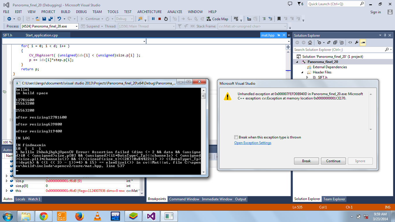This screenshot has width=395, height=222.
Task: Switch to the Start_application.cpp tab
Action: [x=42, y=35]
